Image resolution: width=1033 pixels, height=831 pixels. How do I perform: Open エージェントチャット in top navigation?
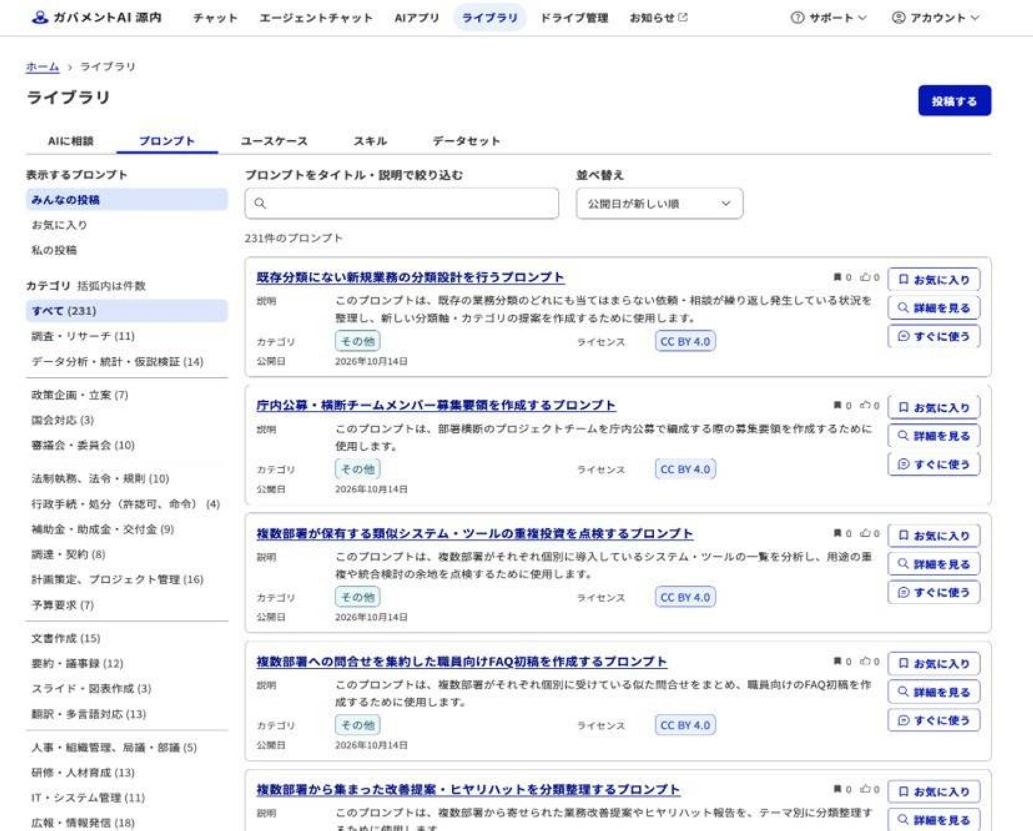click(x=316, y=18)
